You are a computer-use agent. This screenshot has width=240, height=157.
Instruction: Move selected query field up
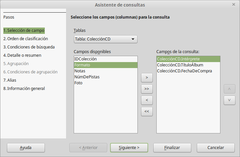[x=229, y=89]
